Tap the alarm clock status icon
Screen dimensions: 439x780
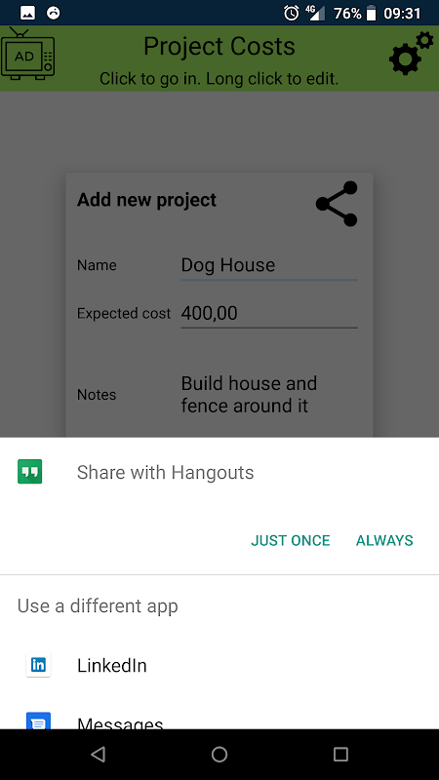[x=291, y=13]
